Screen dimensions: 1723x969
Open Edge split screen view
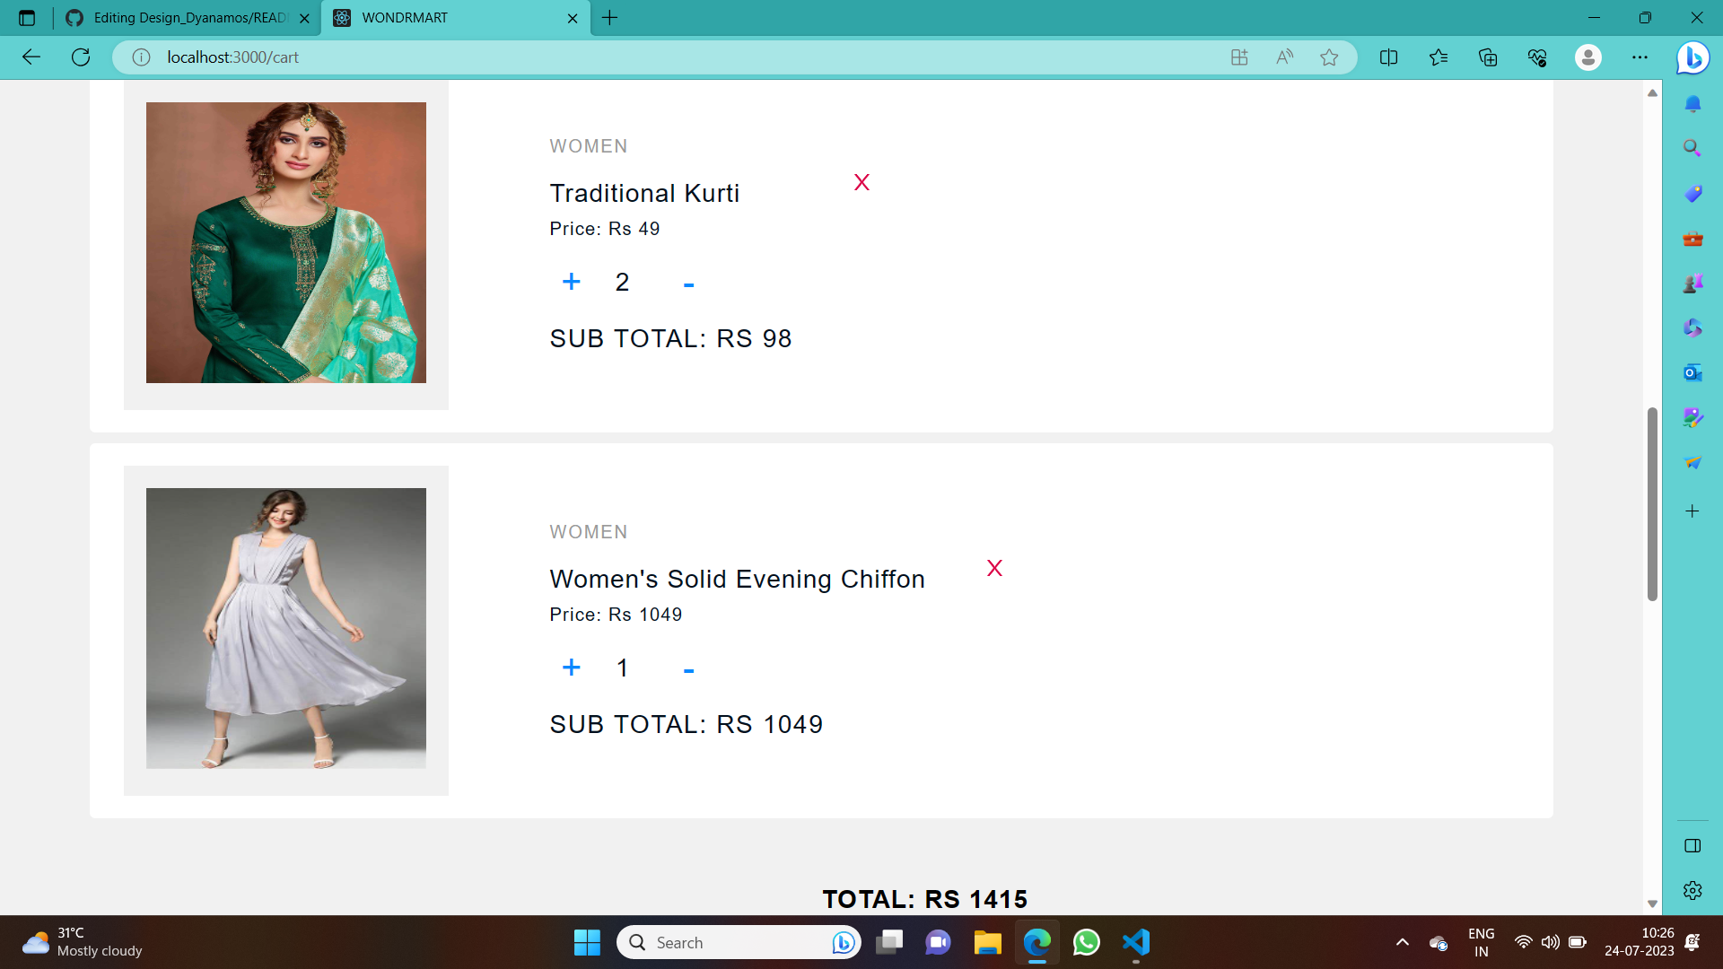(1388, 57)
